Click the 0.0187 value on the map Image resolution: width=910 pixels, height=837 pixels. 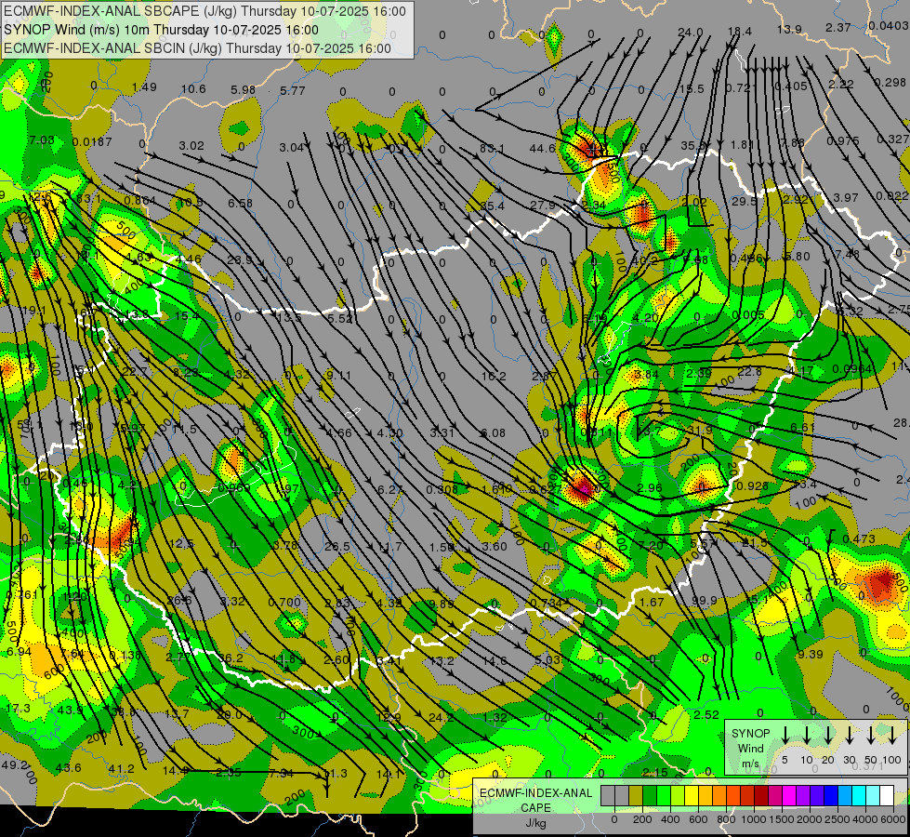[92, 141]
